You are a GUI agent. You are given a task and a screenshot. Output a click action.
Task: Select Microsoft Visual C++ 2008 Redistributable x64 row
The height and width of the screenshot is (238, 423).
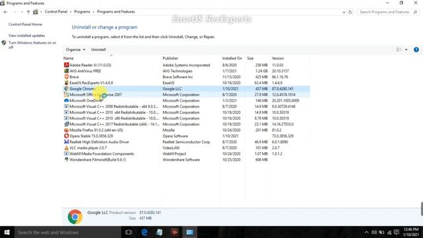click(186, 106)
